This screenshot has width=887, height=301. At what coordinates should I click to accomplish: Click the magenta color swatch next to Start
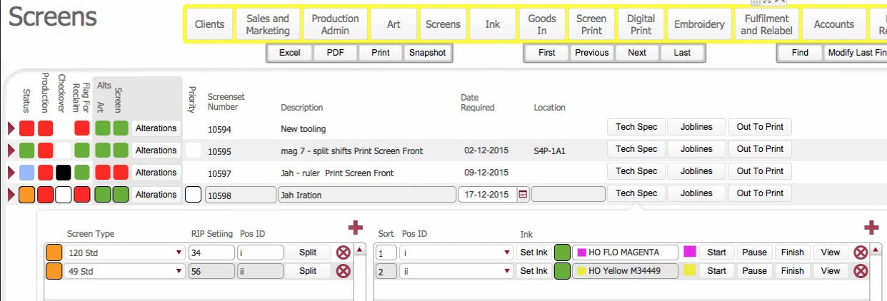pyautogui.click(x=690, y=252)
